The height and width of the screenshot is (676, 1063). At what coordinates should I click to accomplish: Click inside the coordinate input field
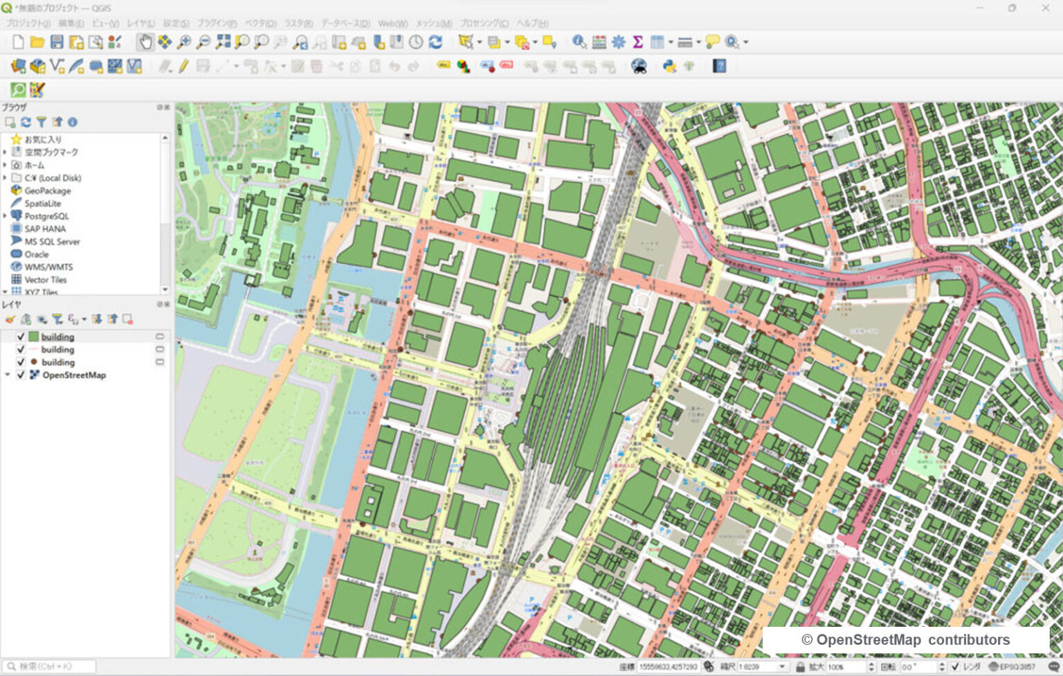tap(670, 668)
